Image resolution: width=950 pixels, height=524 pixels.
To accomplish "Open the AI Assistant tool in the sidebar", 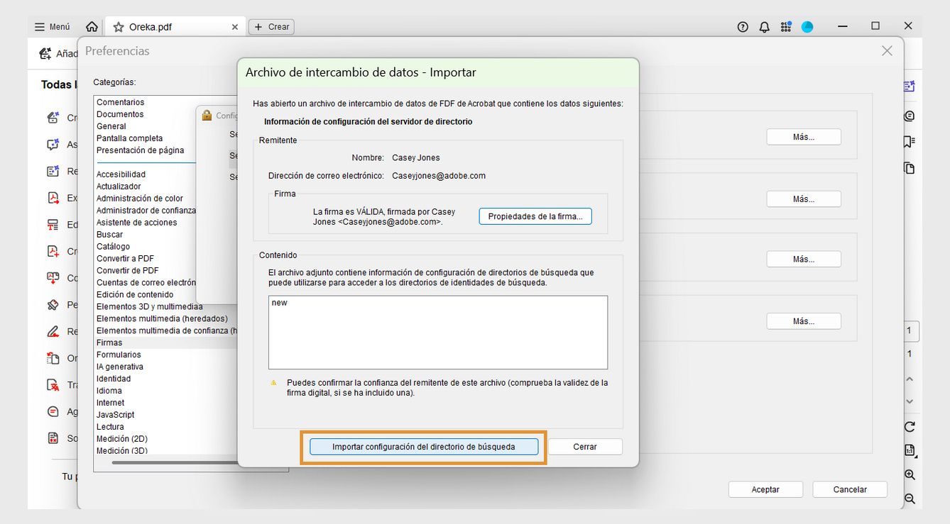I will click(910, 86).
